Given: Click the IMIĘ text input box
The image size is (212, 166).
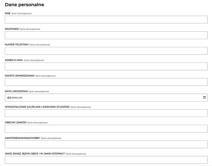Looking at the screenshot, I should click(x=106, y=20).
